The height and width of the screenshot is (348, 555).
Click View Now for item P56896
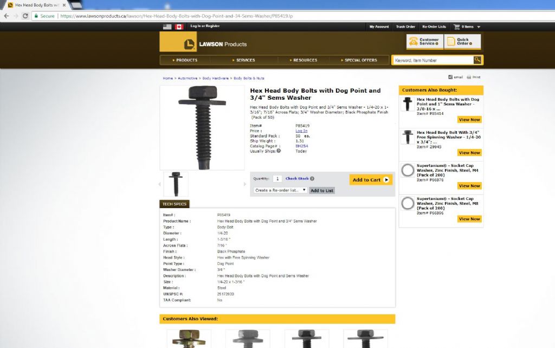469,219
